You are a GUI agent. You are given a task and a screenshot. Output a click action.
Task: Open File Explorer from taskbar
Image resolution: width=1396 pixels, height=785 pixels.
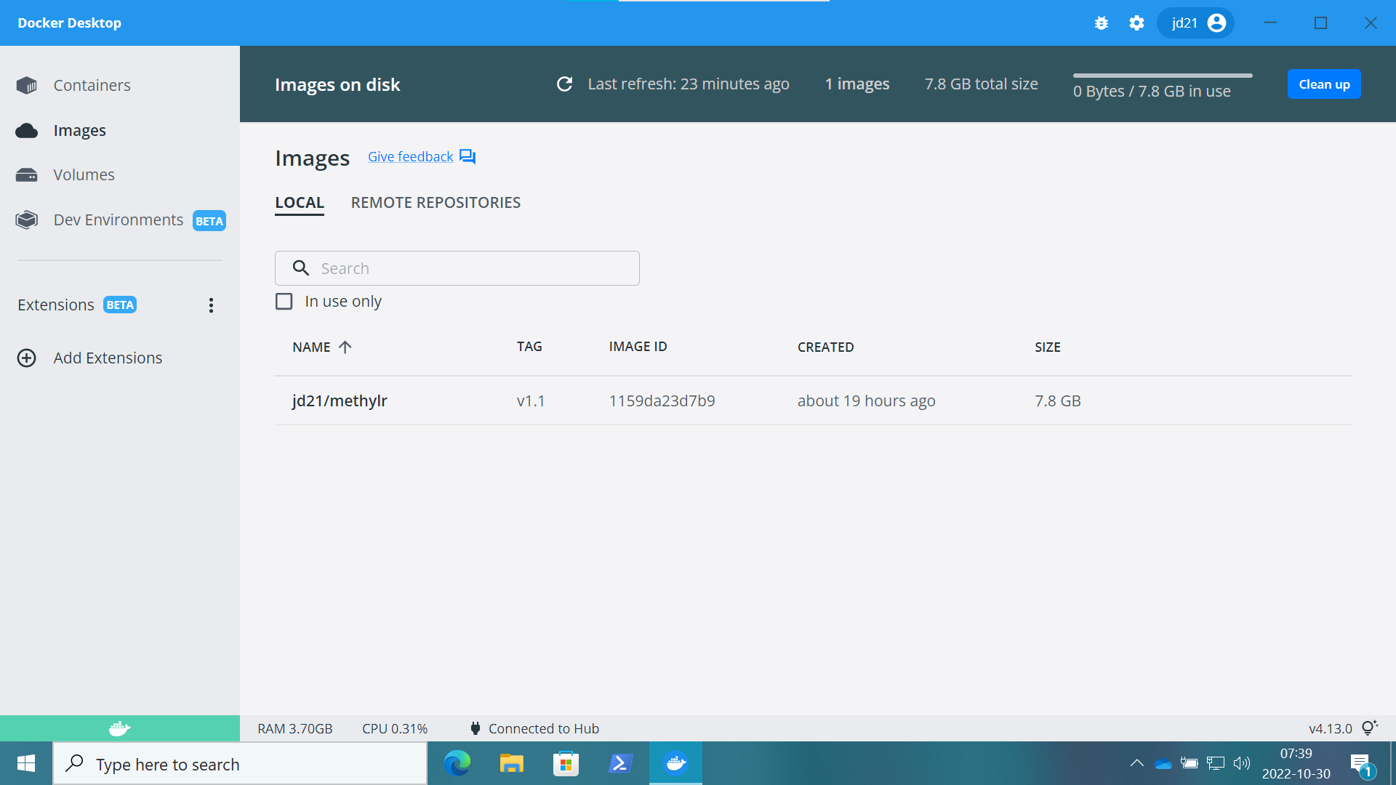click(x=512, y=763)
